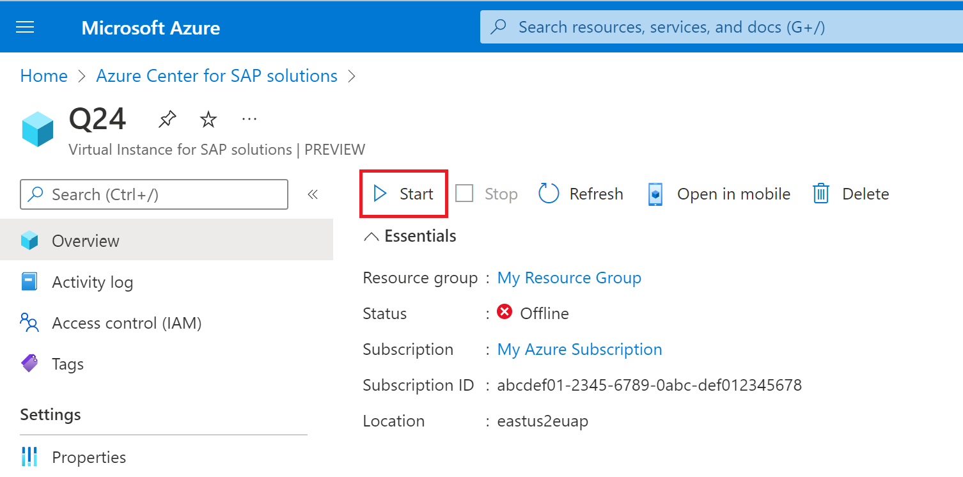Pin Q24 to the dashboard
This screenshot has width=963, height=477.
pos(167,119)
